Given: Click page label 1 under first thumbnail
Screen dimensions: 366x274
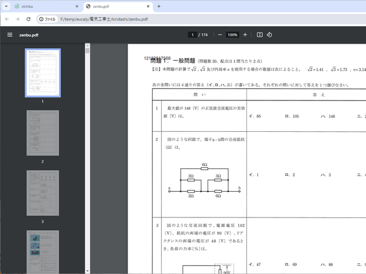Looking at the screenshot, I should [x=43, y=102].
